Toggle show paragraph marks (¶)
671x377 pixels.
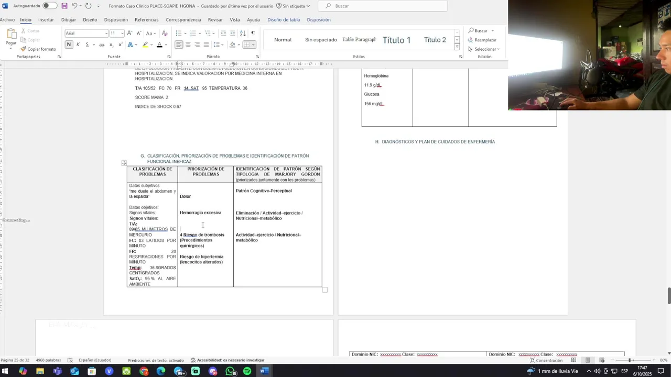[253, 33]
